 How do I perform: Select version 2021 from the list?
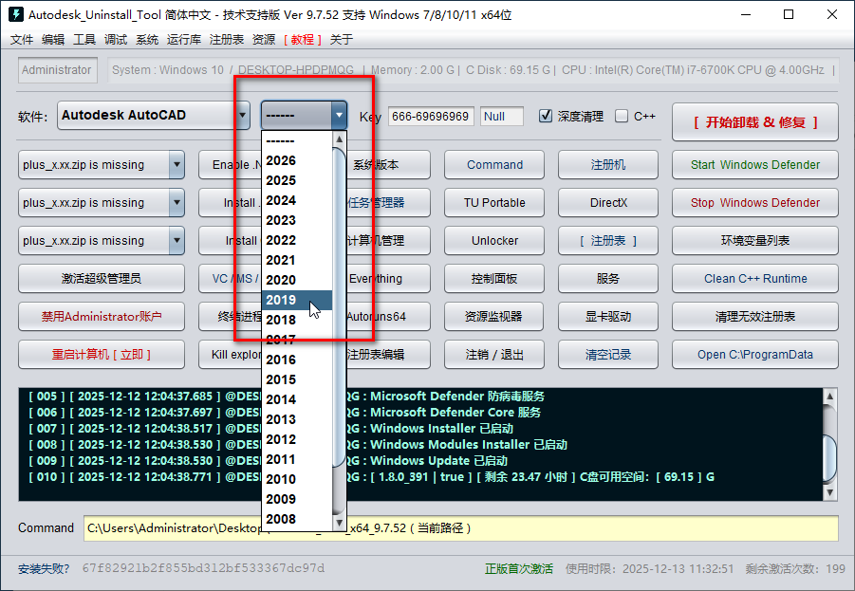click(297, 260)
